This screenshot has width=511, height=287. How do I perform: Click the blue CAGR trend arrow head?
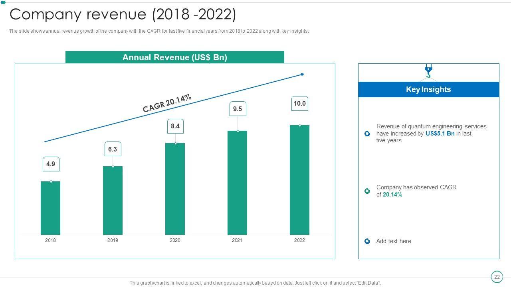pyautogui.click(x=302, y=74)
